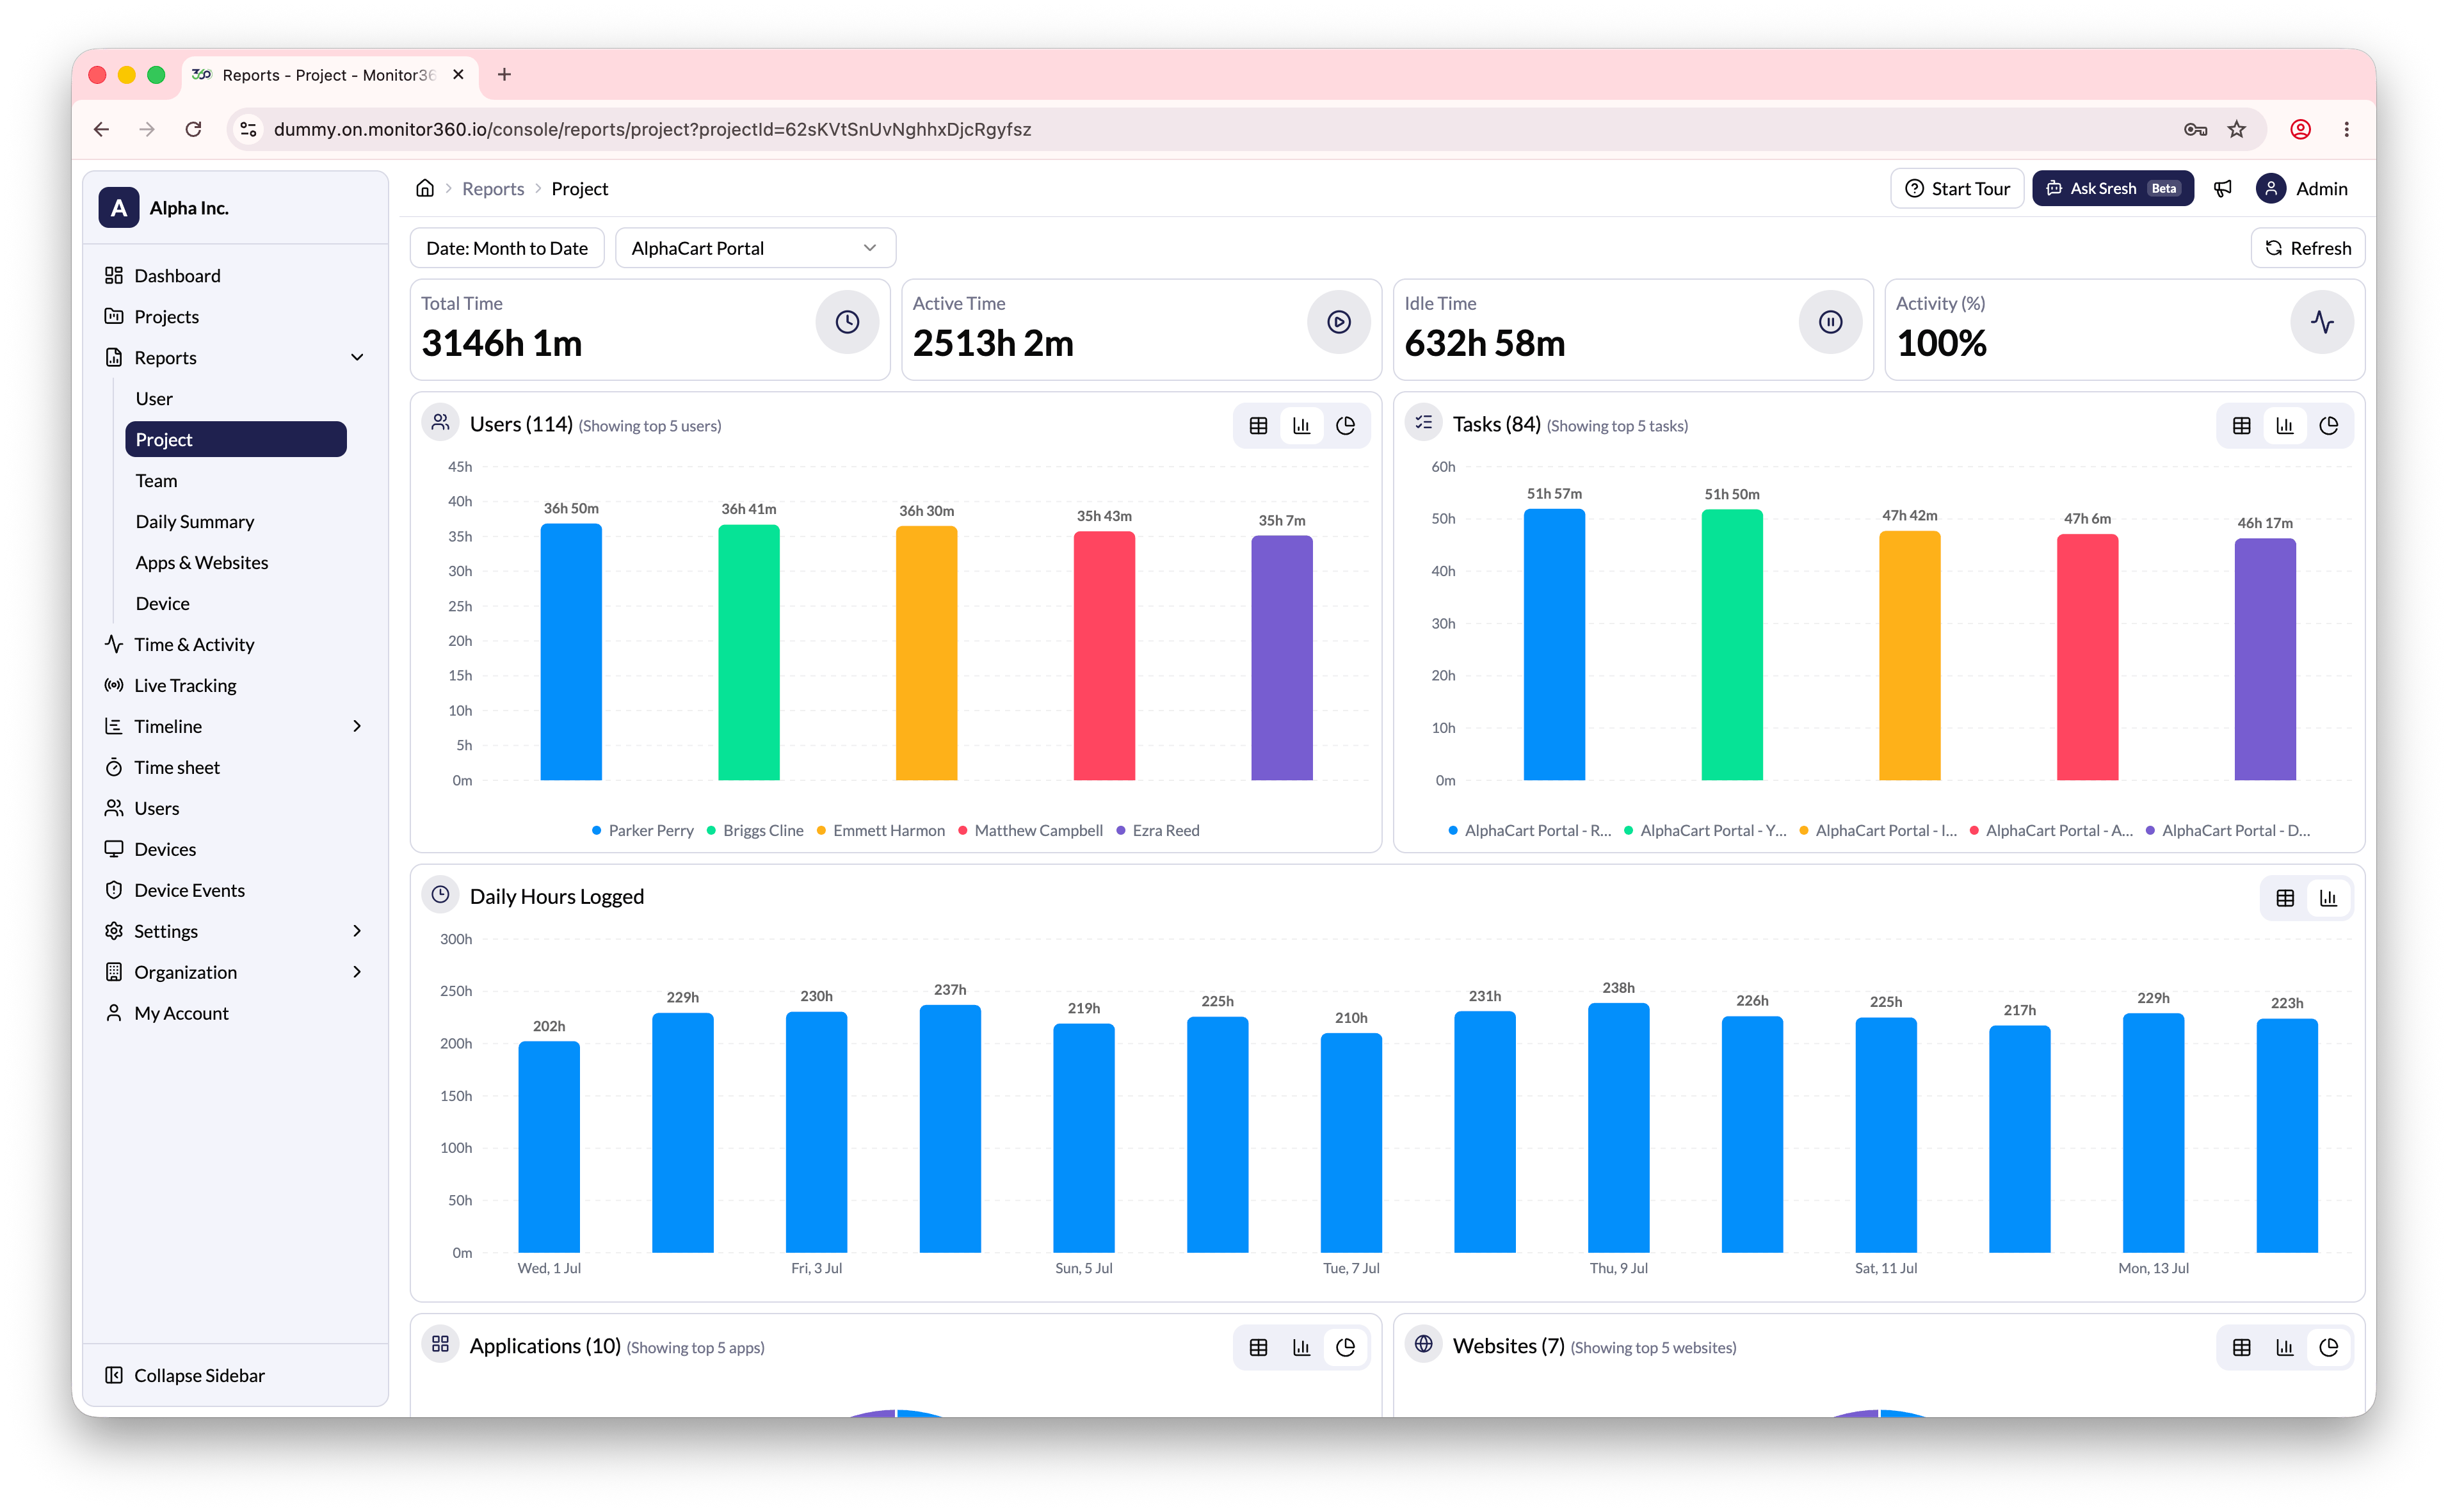Collapse the Reports sidebar section
This screenshot has height=1512, width=2448.
[357, 357]
